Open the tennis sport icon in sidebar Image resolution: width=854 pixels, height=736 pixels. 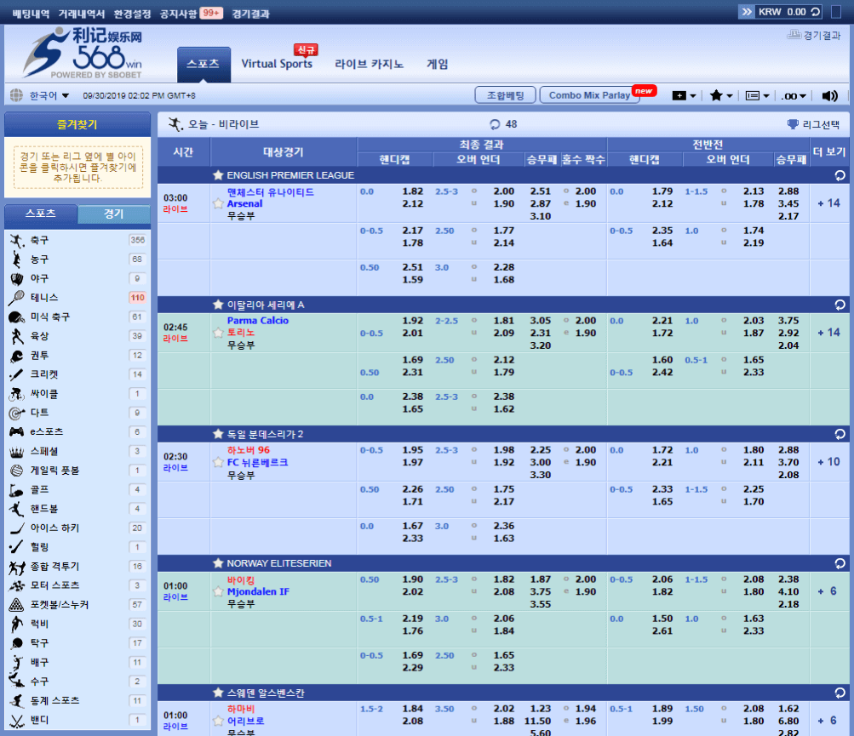pos(16,298)
